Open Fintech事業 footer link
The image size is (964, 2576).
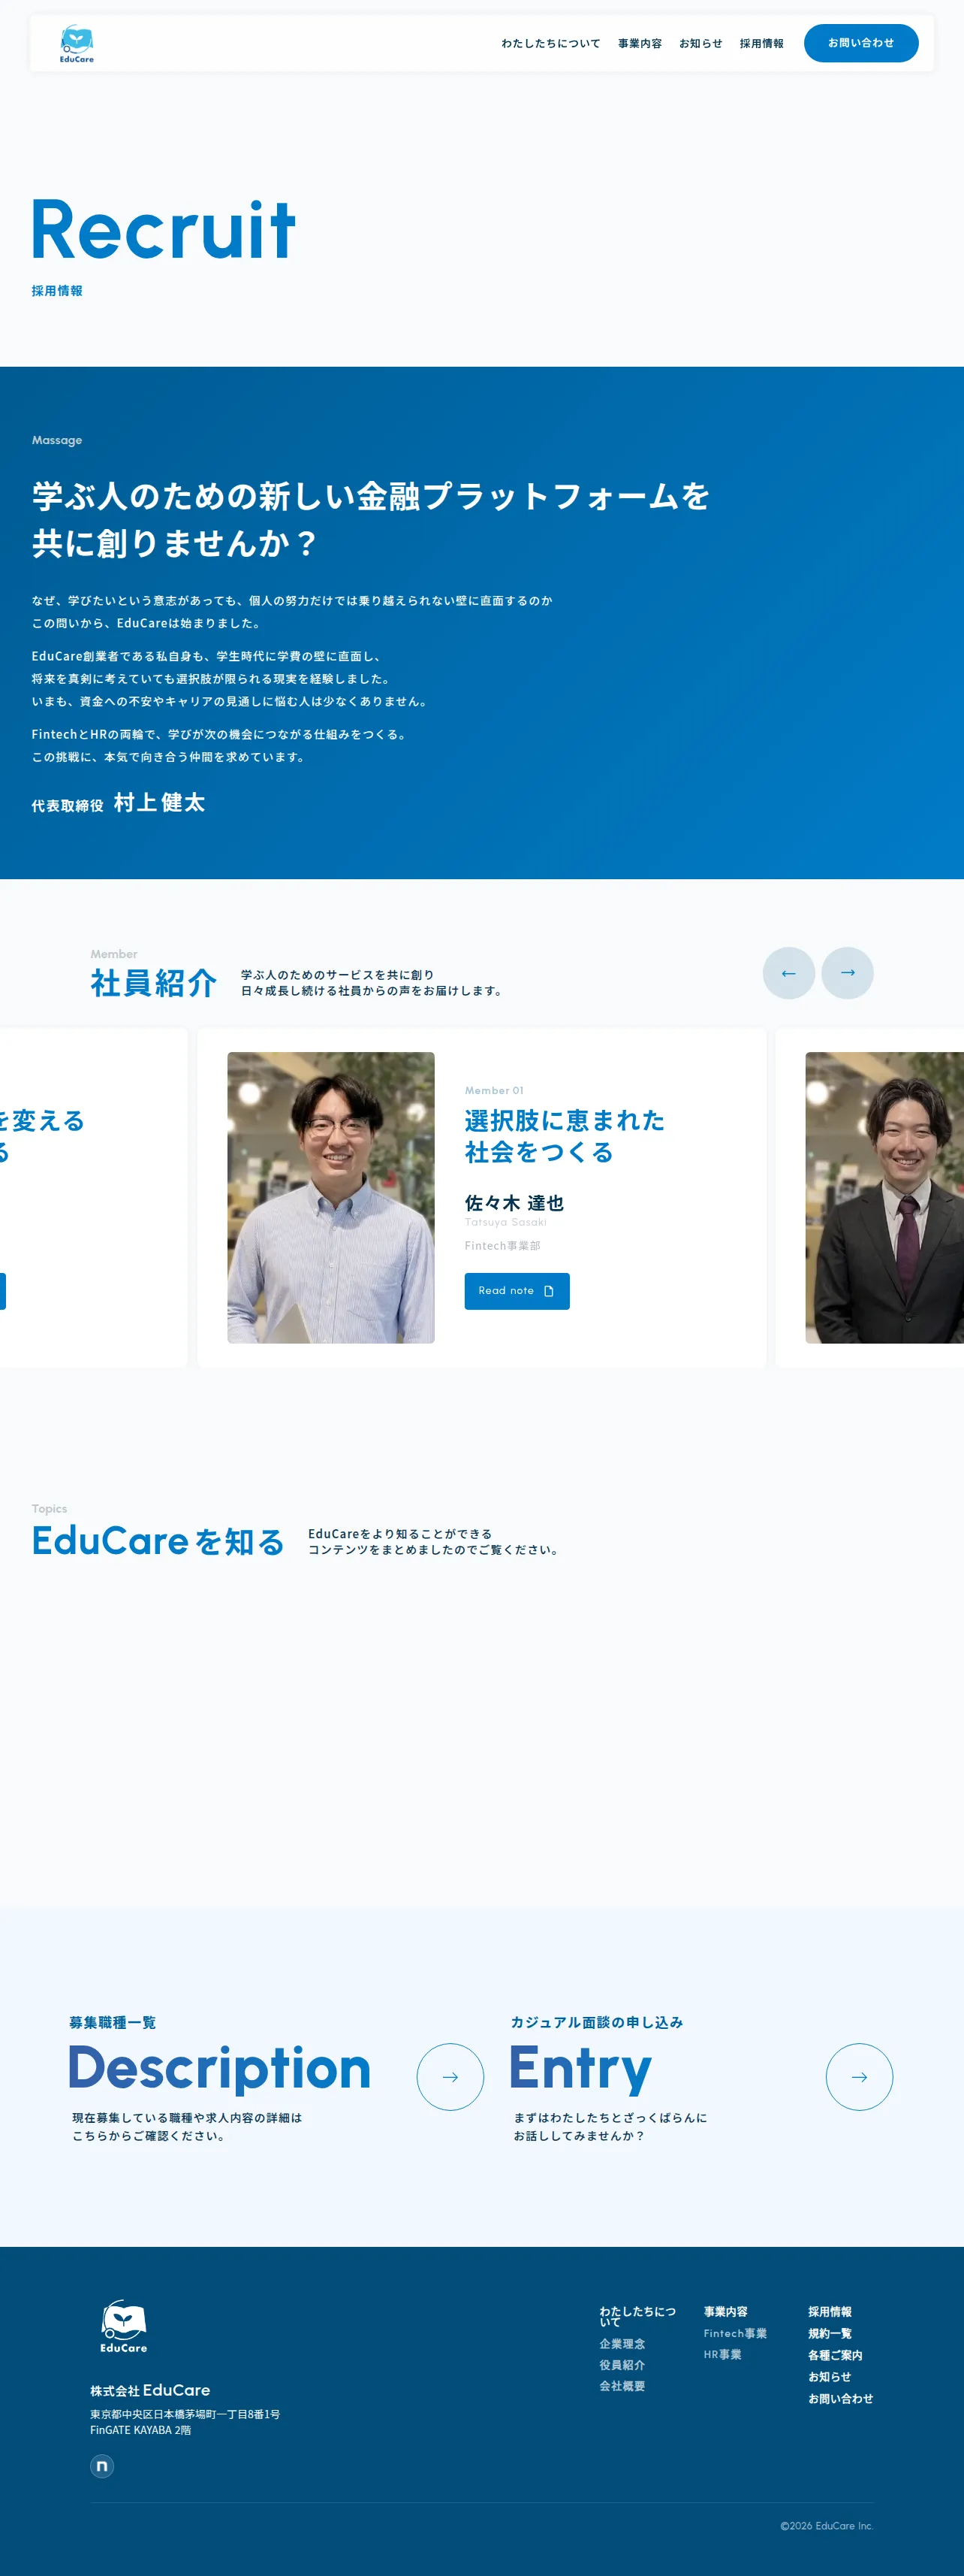(735, 2333)
